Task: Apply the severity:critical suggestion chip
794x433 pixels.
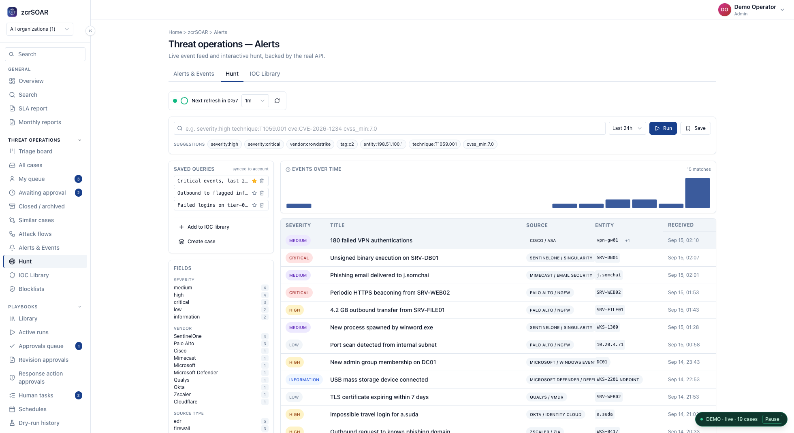Action: (264, 144)
